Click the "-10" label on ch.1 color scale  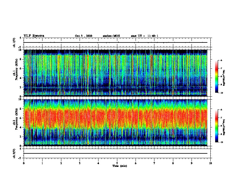click(x=221, y=93)
